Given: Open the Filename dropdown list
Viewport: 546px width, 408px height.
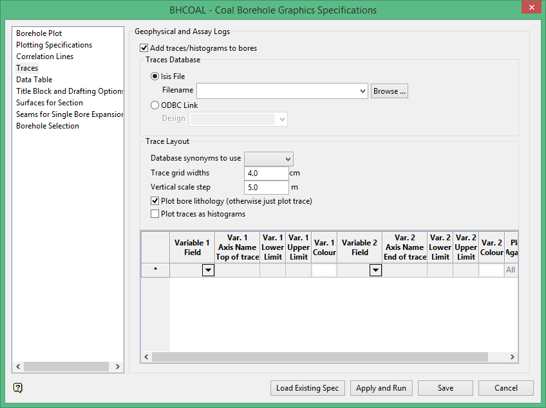Looking at the screenshot, I should tap(364, 91).
